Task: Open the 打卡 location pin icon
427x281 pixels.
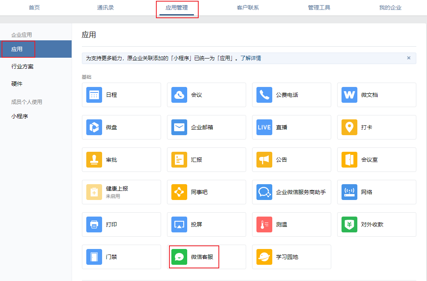Action: point(349,127)
